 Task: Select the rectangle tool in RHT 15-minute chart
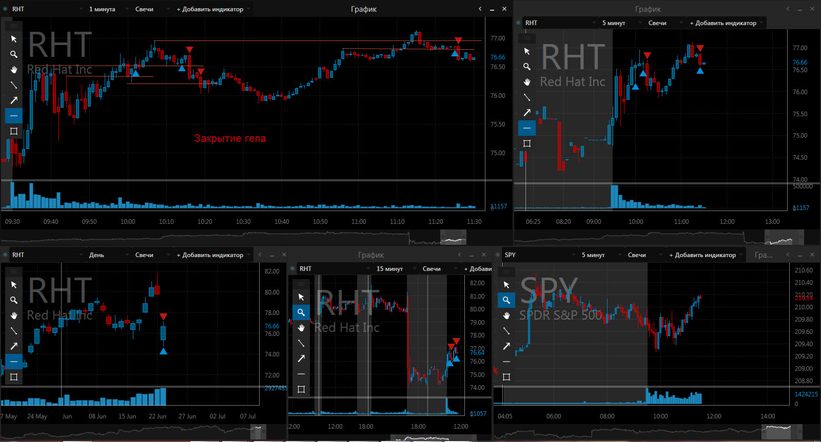(x=301, y=389)
